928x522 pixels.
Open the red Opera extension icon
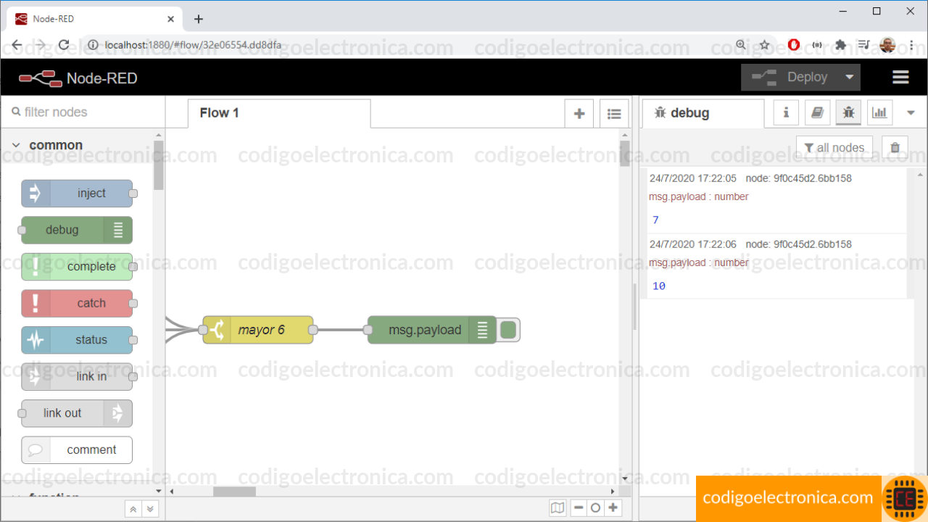point(794,45)
